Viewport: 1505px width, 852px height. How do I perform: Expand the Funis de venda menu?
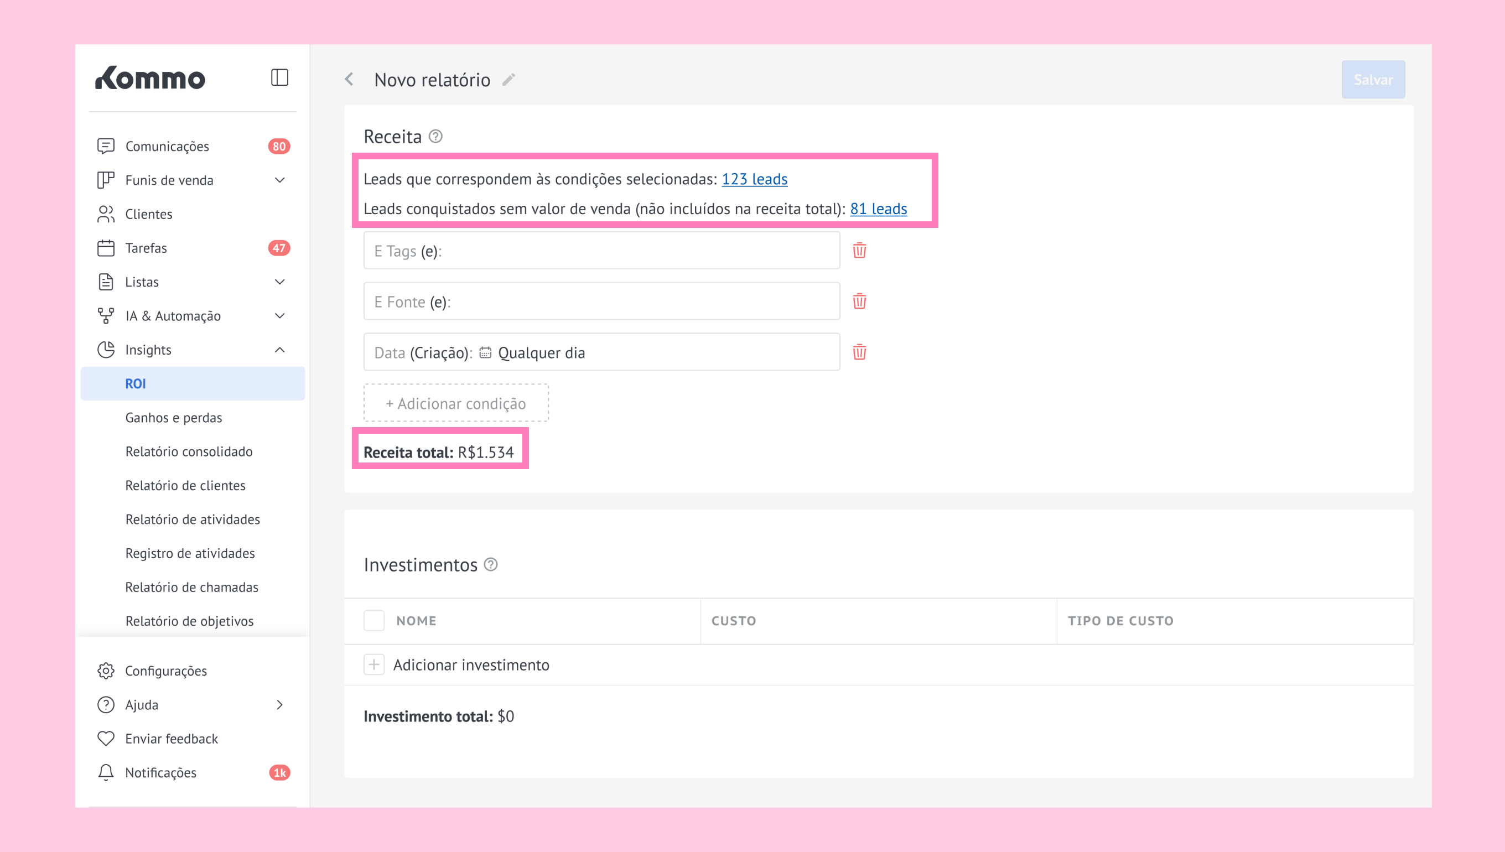(280, 180)
